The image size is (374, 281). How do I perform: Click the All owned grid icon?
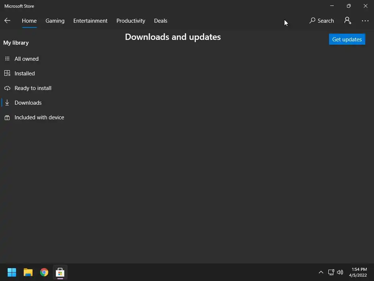tap(7, 59)
